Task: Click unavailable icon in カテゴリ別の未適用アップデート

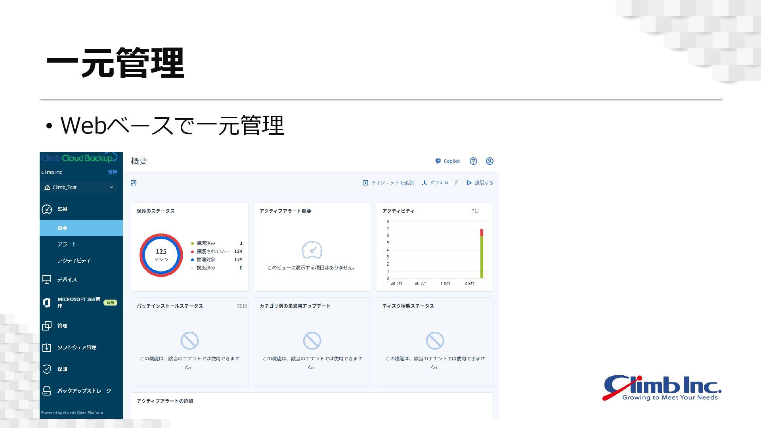Action: pos(312,341)
